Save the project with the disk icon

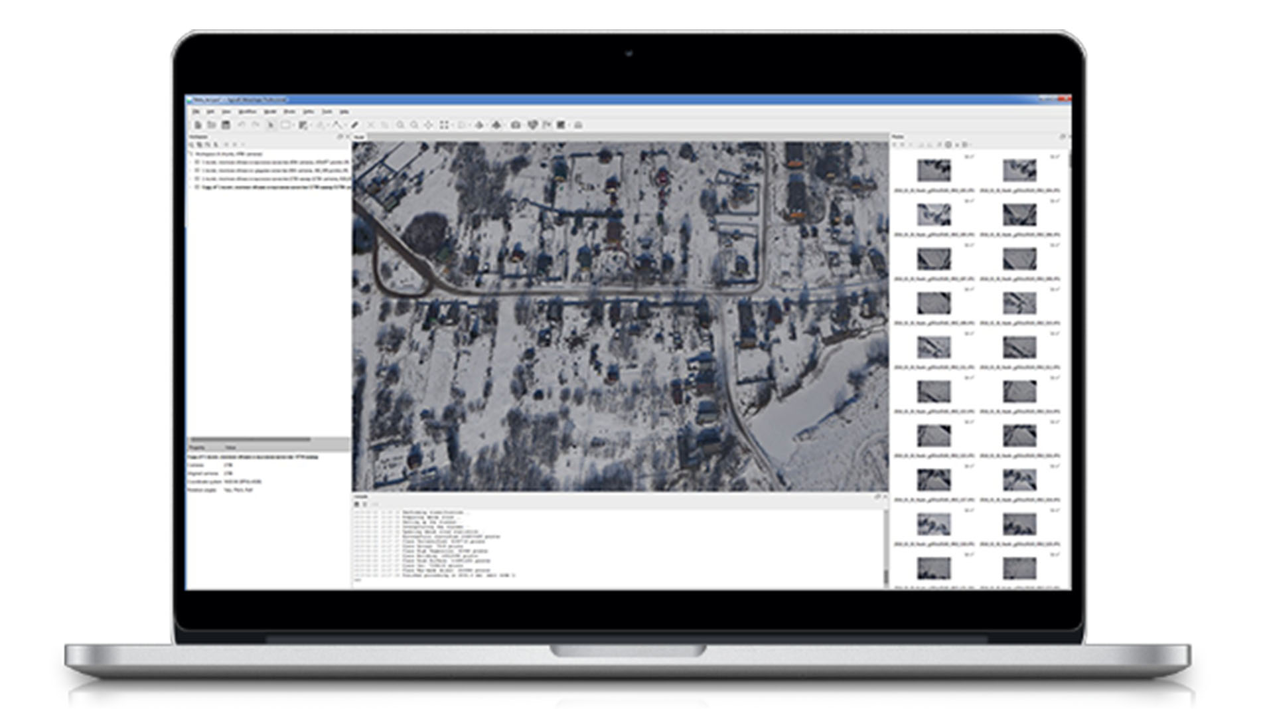[226, 125]
